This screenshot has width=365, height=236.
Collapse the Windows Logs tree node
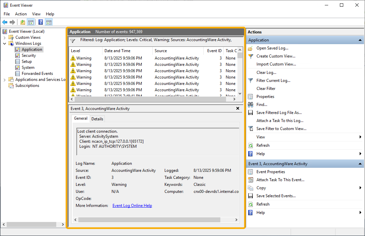coord(4,44)
